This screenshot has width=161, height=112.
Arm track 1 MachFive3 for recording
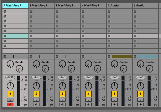tap(10, 104)
